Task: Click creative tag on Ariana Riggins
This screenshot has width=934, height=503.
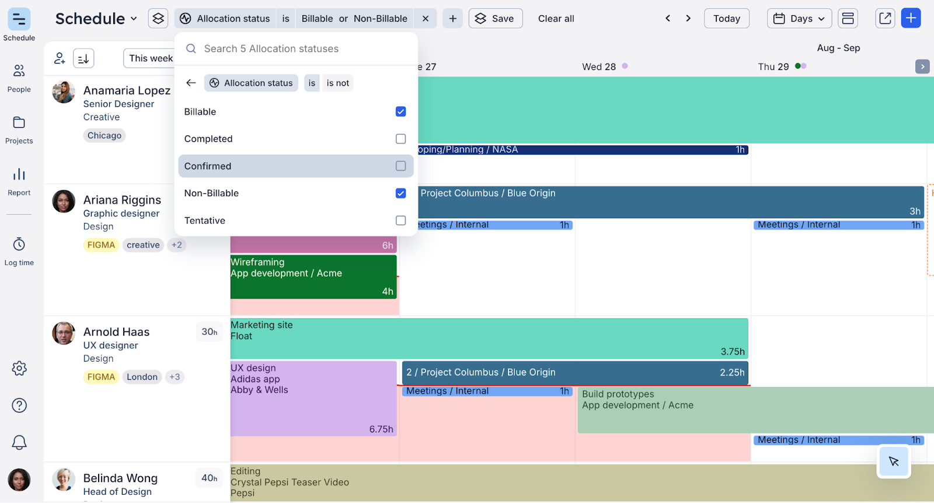Action: 143,245
